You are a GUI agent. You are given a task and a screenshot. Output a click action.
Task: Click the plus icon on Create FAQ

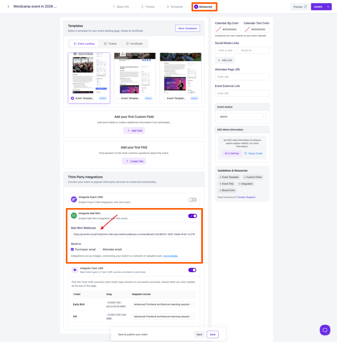[128, 161]
